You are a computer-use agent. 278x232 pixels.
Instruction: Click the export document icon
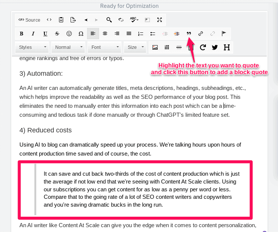pyautogui.click(x=73, y=20)
